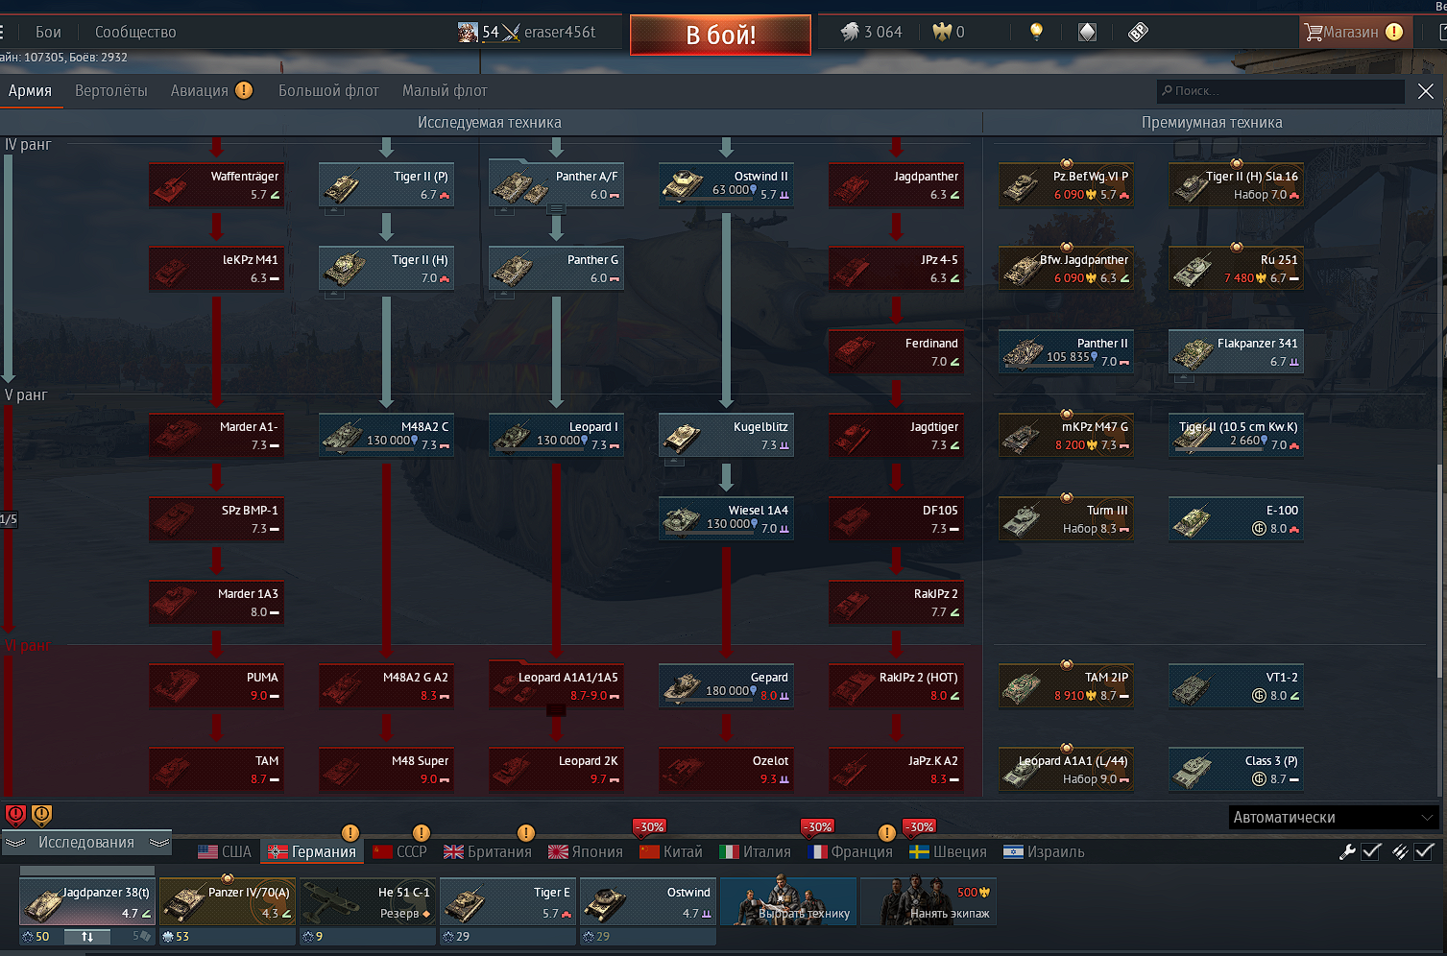Select Италия nation flag tab
The image size is (1447, 956).
click(x=756, y=851)
